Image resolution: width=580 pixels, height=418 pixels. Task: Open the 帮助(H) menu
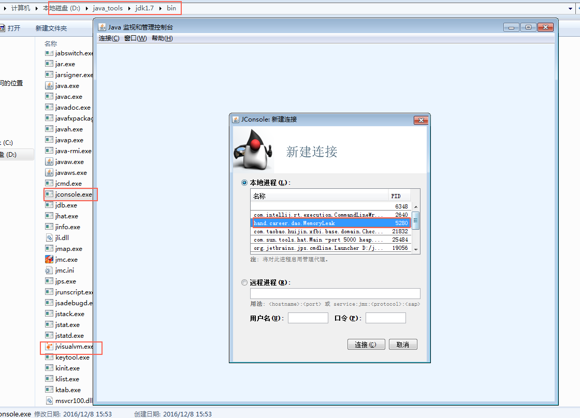(162, 38)
